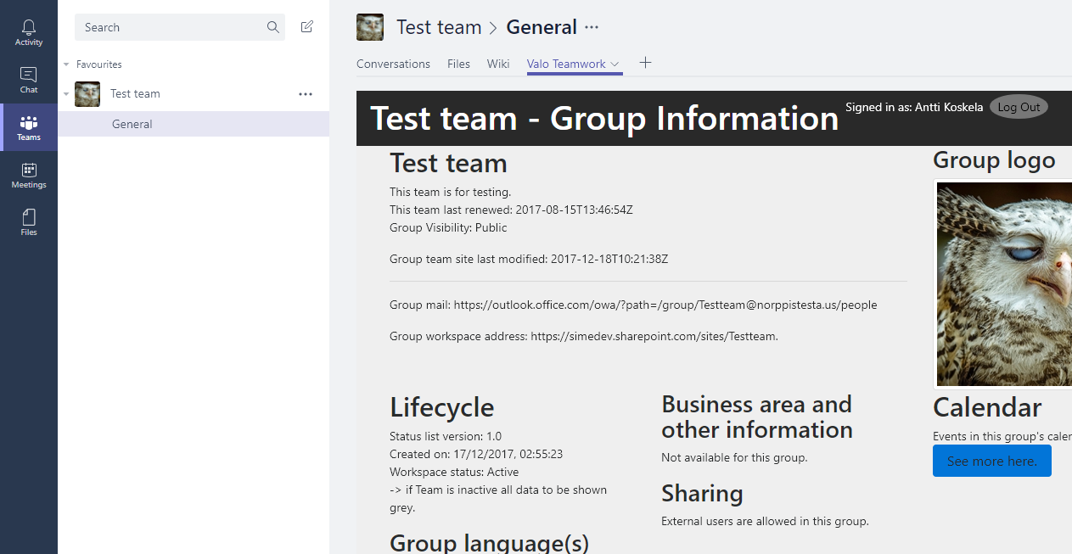
Task: Click the 'Workspace status: Active' line
Action: click(x=454, y=472)
